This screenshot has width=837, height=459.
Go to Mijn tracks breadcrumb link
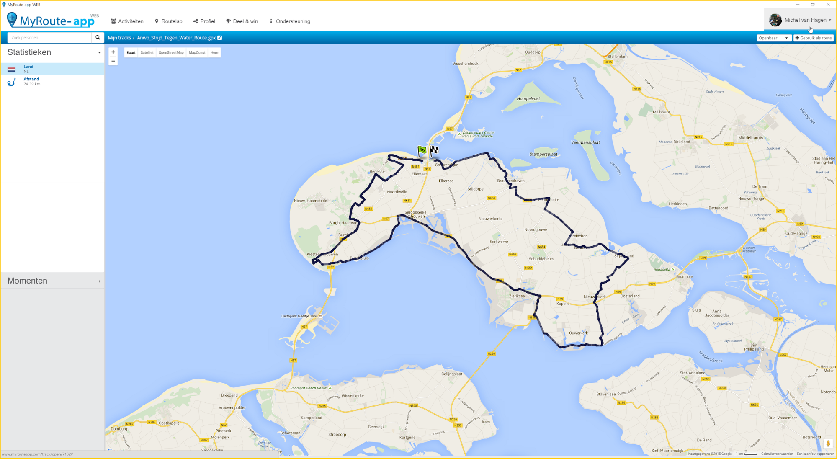point(119,38)
